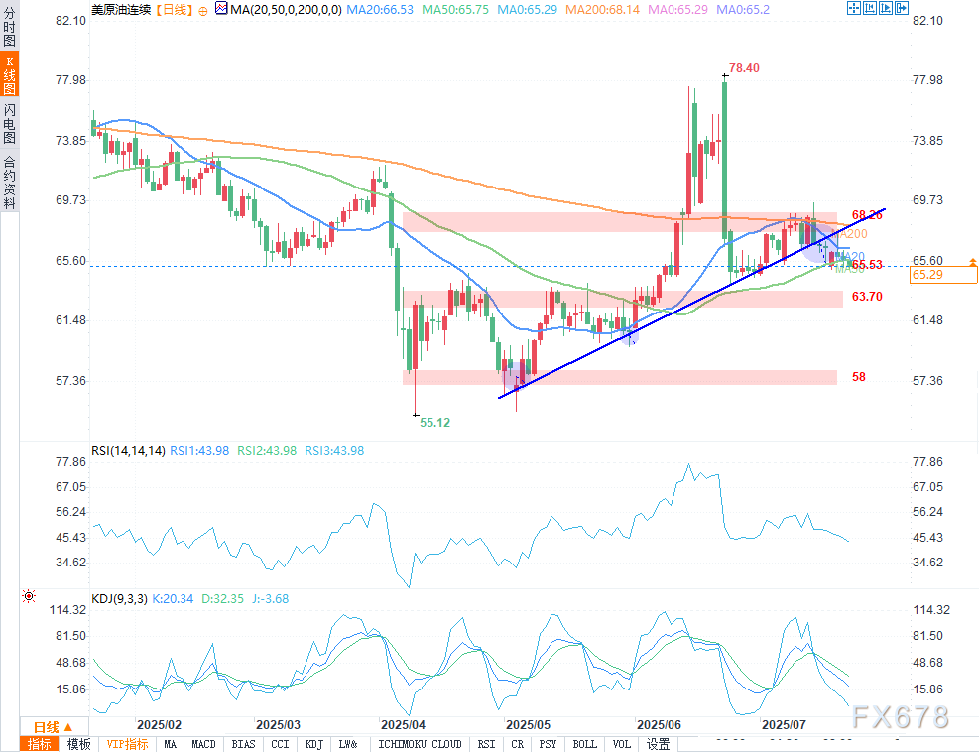
Task: Toggle the BOLL indicator in bottom bar
Action: pyautogui.click(x=584, y=744)
